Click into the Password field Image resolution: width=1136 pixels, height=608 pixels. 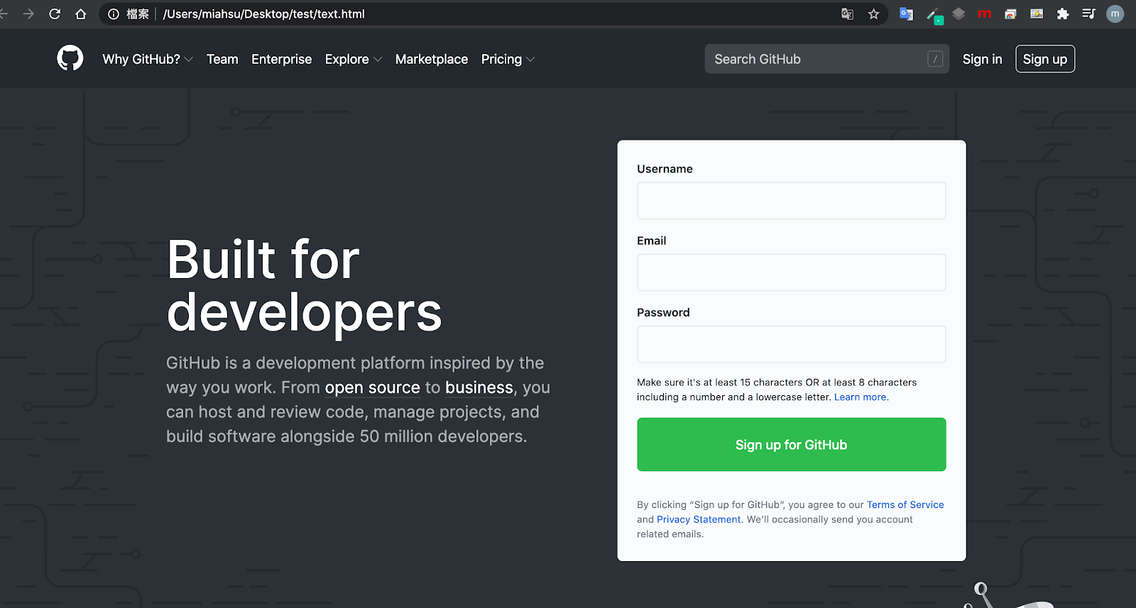click(x=792, y=344)
